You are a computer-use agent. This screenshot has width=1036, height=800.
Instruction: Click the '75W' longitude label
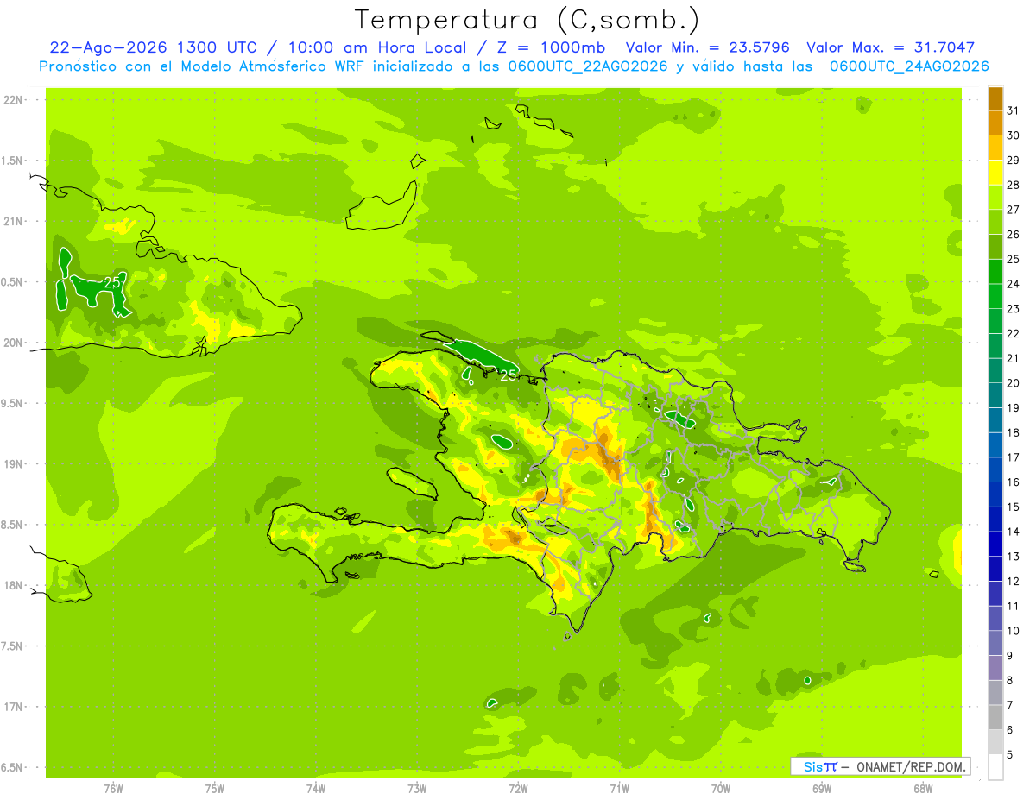tap(214, 788)
